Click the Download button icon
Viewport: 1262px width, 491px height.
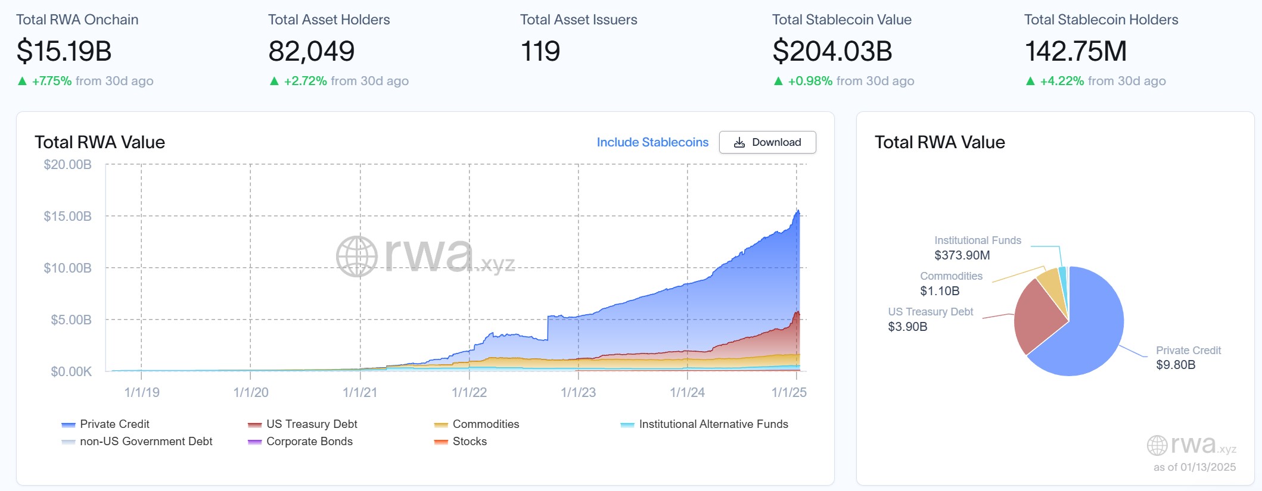click(x=739, y=142)
